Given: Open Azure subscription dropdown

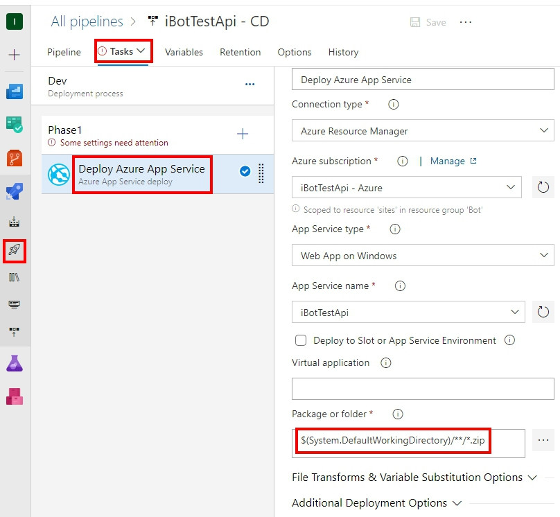Looking at the screenshot, I should pos(406,187).
